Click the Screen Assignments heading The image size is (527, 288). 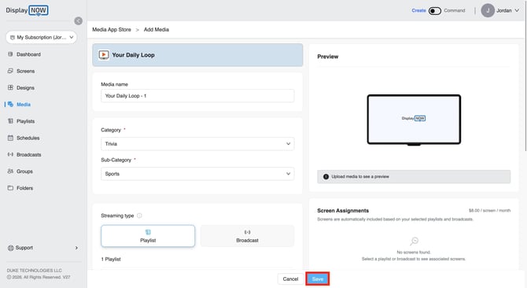(343, 211)
